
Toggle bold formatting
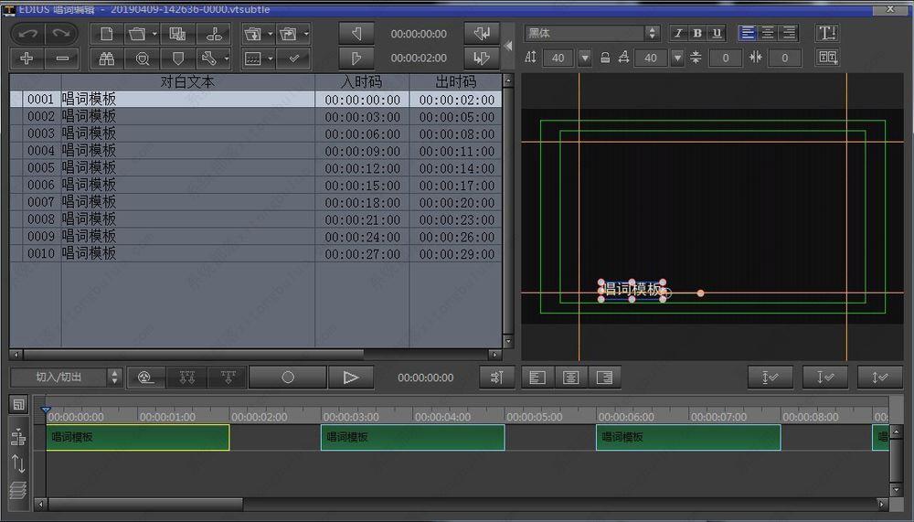point(697,33)
